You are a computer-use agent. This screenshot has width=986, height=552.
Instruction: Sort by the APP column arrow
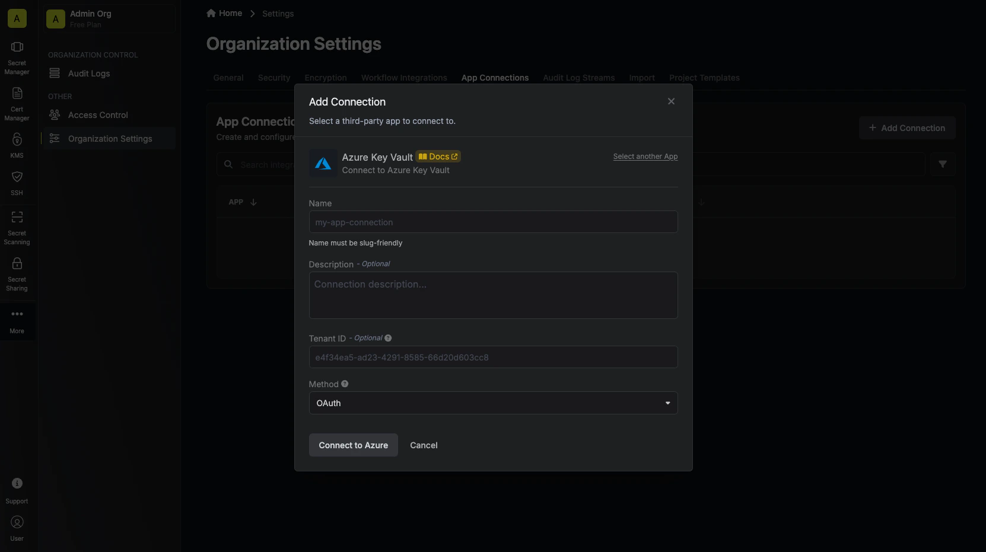tap(253, 202)
